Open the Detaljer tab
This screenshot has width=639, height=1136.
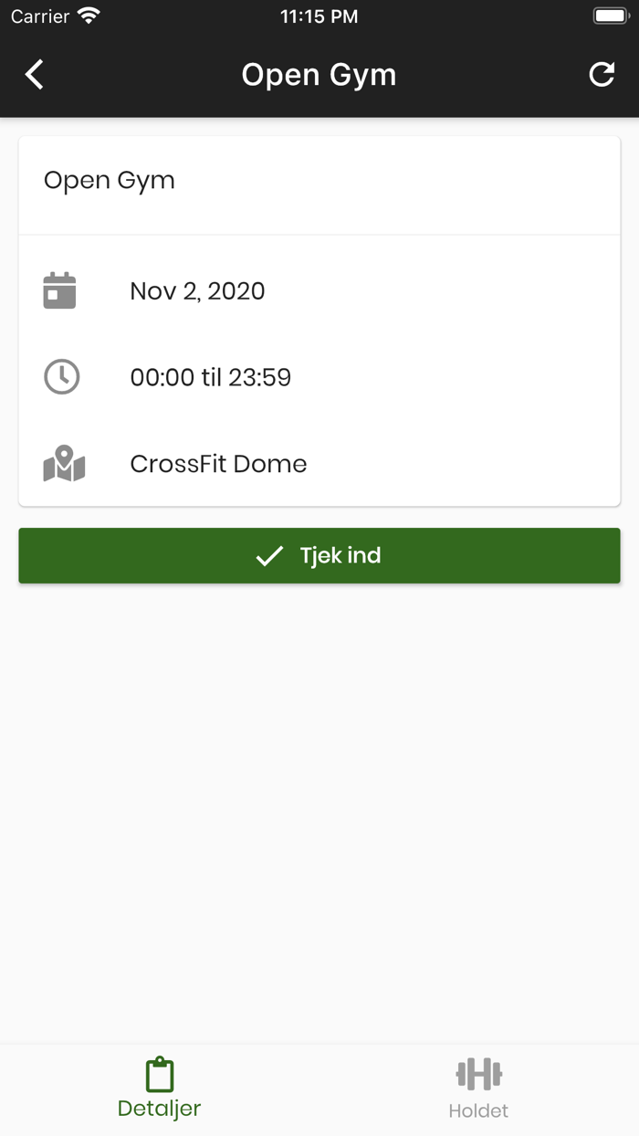tap(158, 1087)
